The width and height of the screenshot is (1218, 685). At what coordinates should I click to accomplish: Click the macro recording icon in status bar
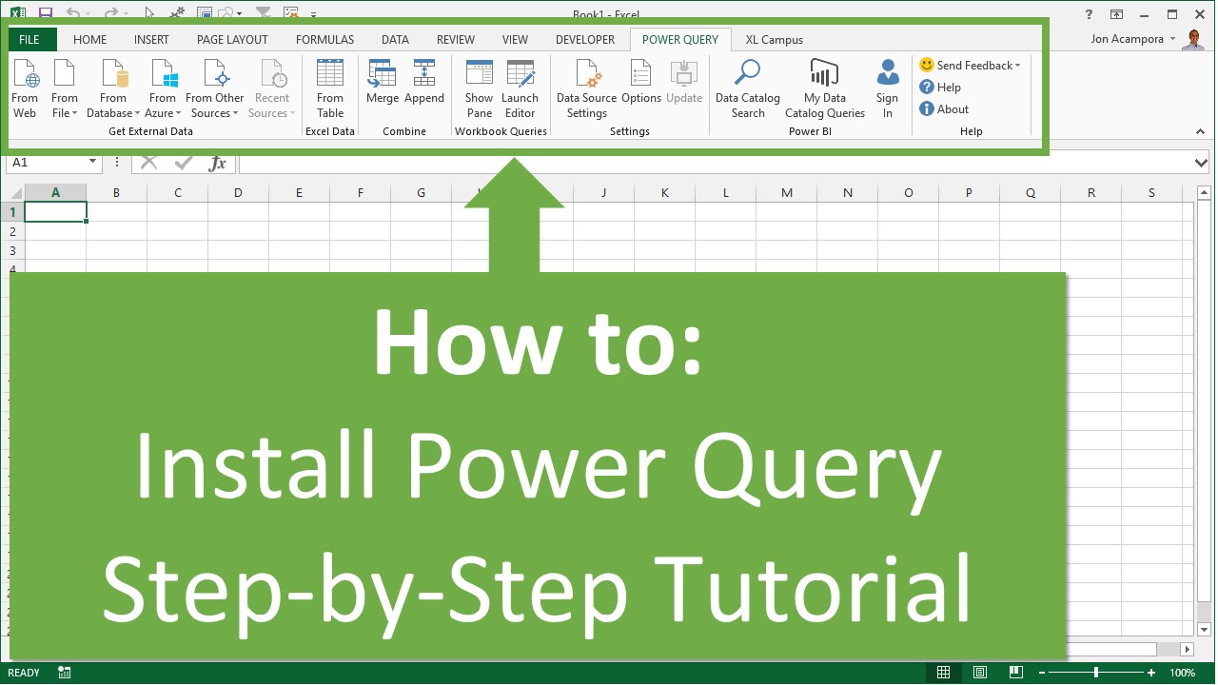tap(65, 673)
